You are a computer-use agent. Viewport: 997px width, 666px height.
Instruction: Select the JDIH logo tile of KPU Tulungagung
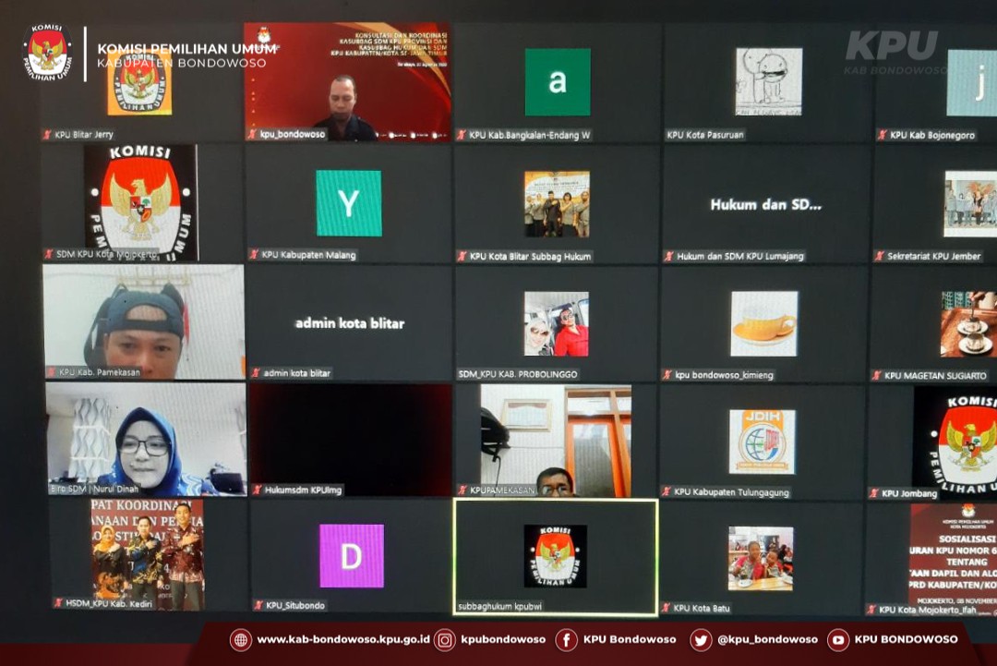762,442
